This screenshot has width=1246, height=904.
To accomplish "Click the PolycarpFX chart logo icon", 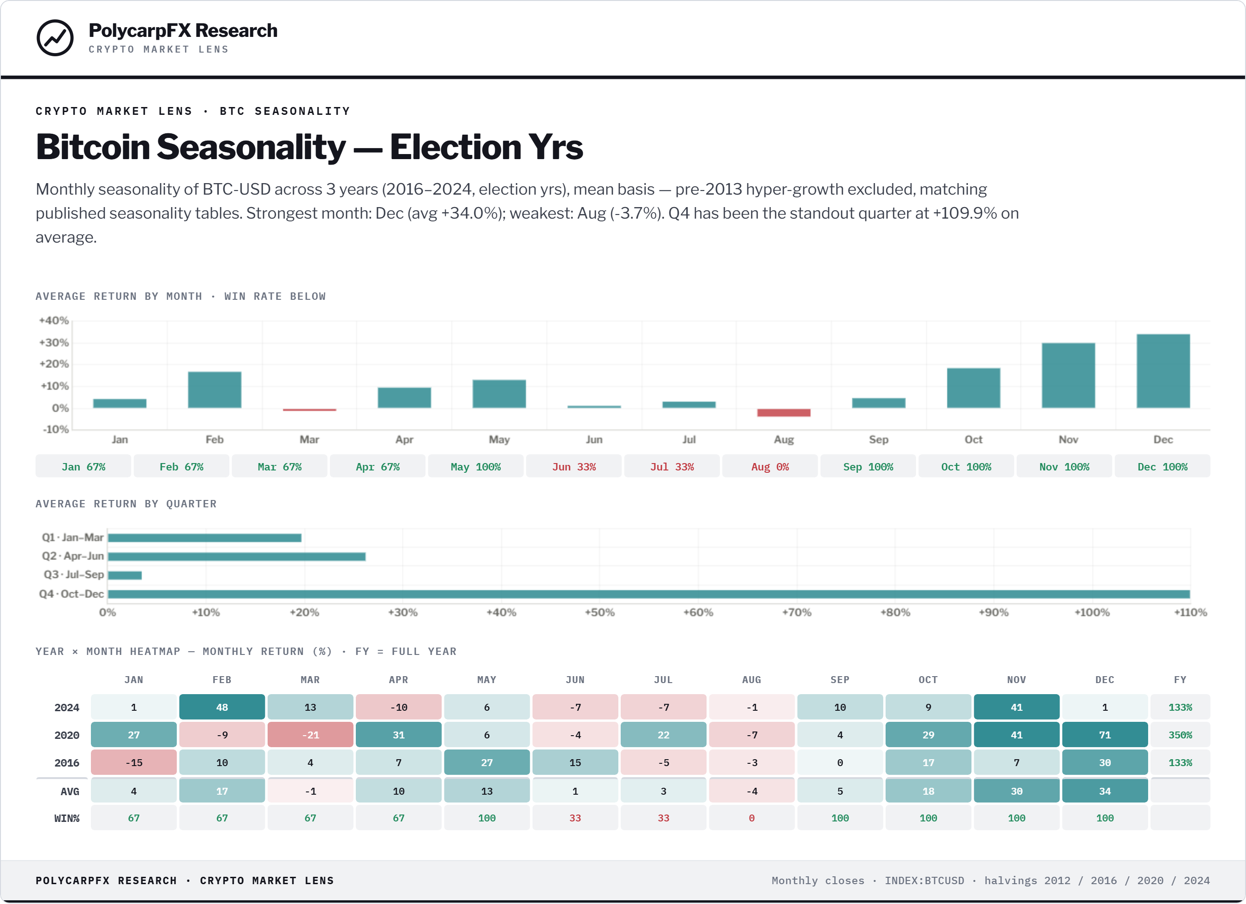I will [55, 38].
